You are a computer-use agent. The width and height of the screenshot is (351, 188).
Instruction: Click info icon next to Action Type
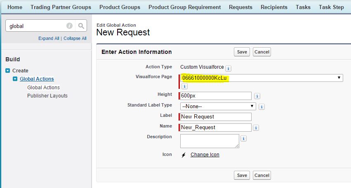click(x=228, y=68)
